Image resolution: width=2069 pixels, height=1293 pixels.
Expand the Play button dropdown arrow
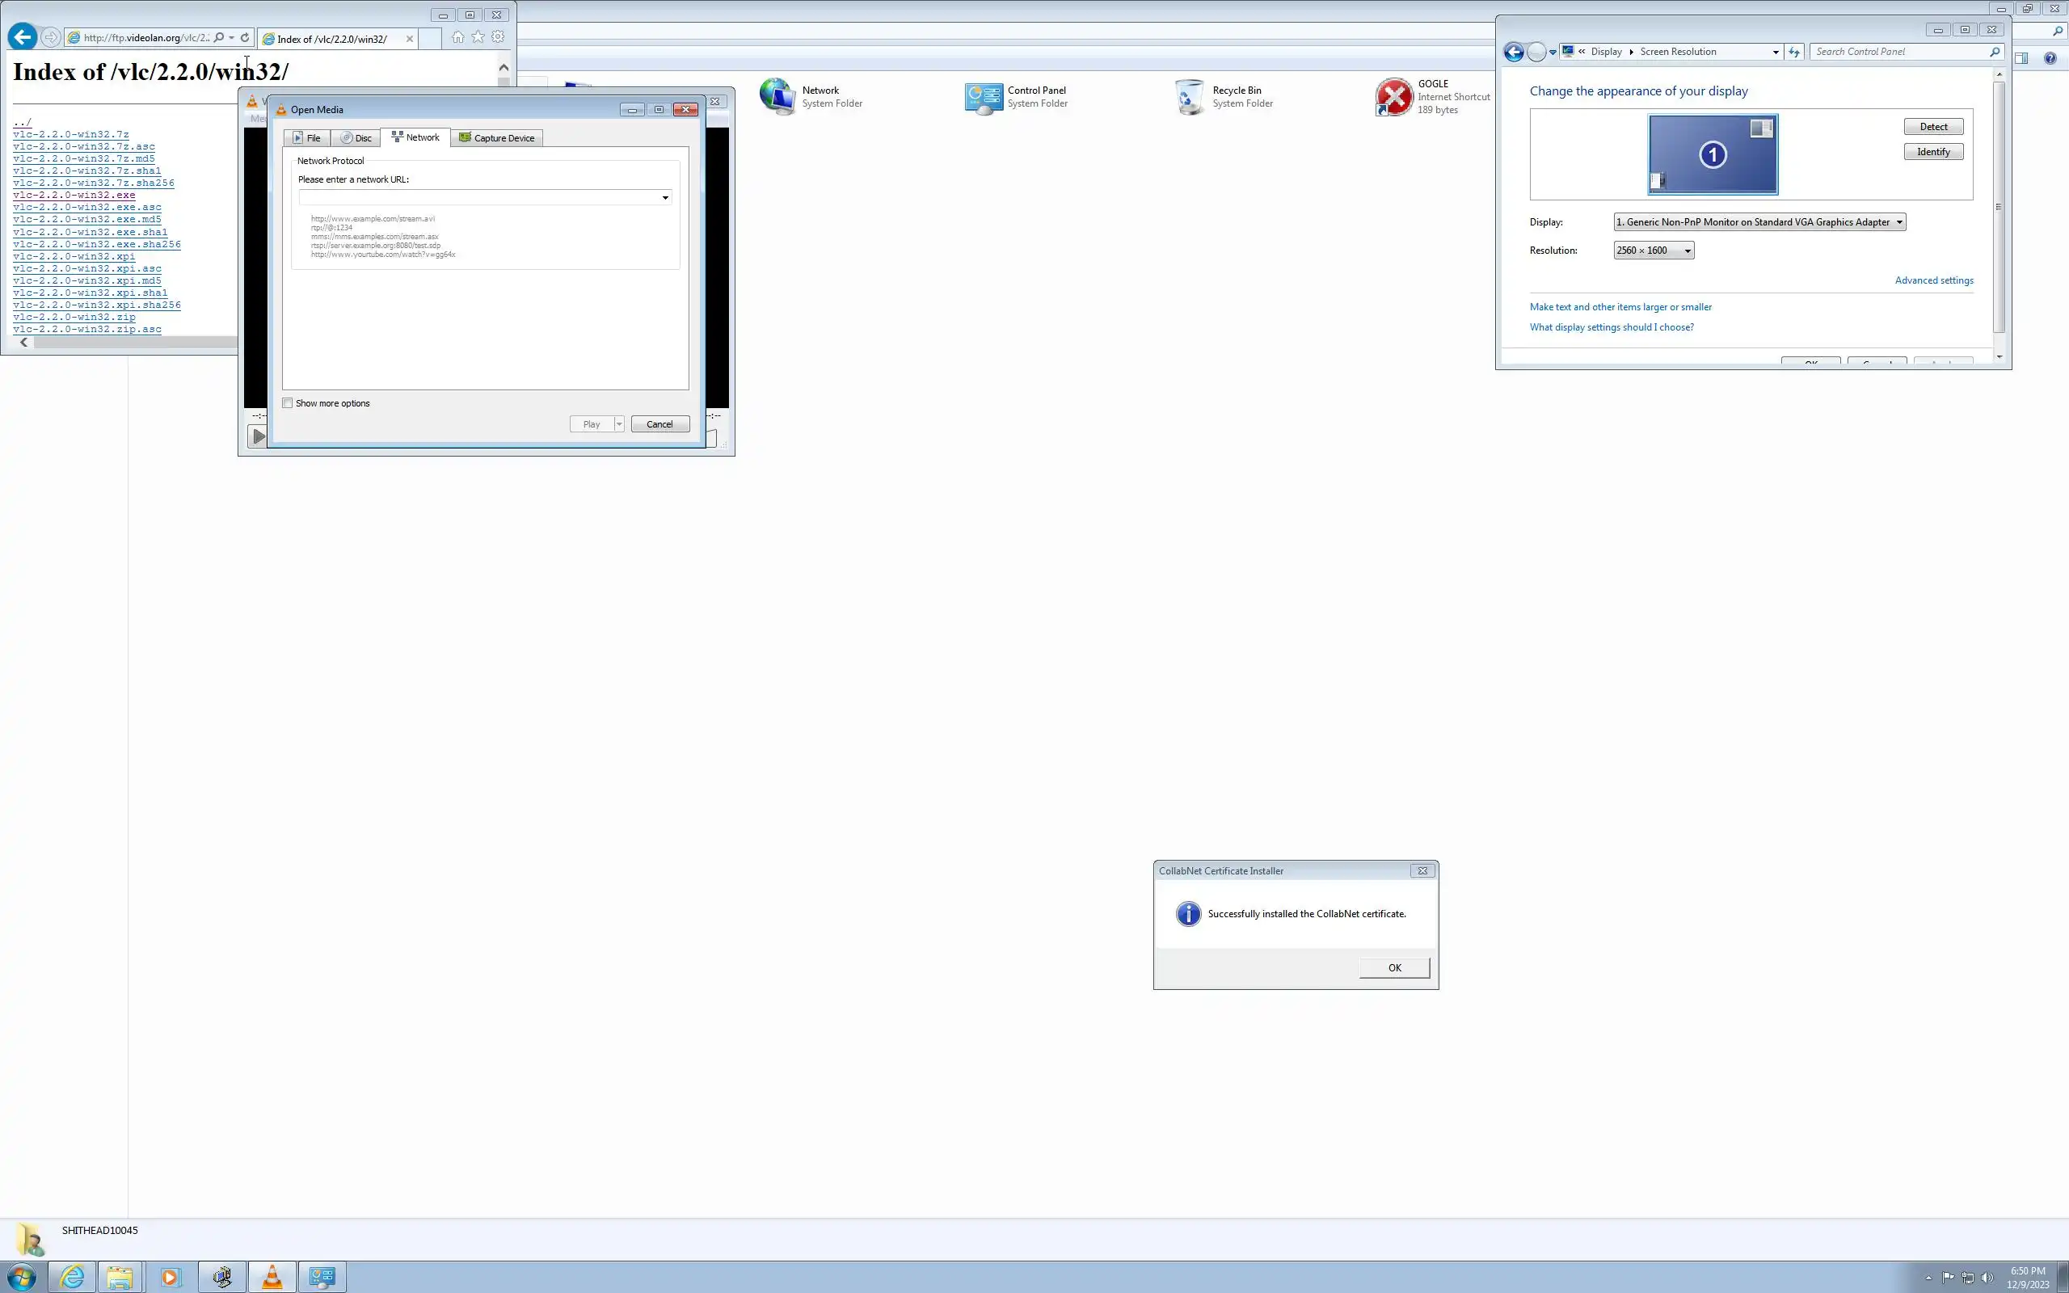click(x=619, y=424)
